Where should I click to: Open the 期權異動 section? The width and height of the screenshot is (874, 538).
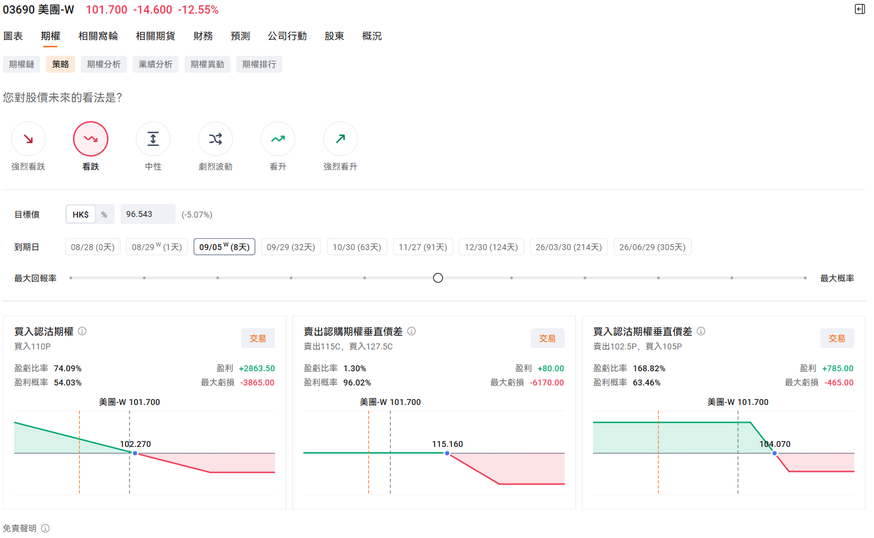point(208,64)
